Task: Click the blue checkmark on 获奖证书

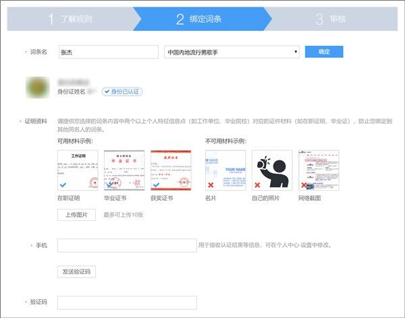Action: point(157,185)
